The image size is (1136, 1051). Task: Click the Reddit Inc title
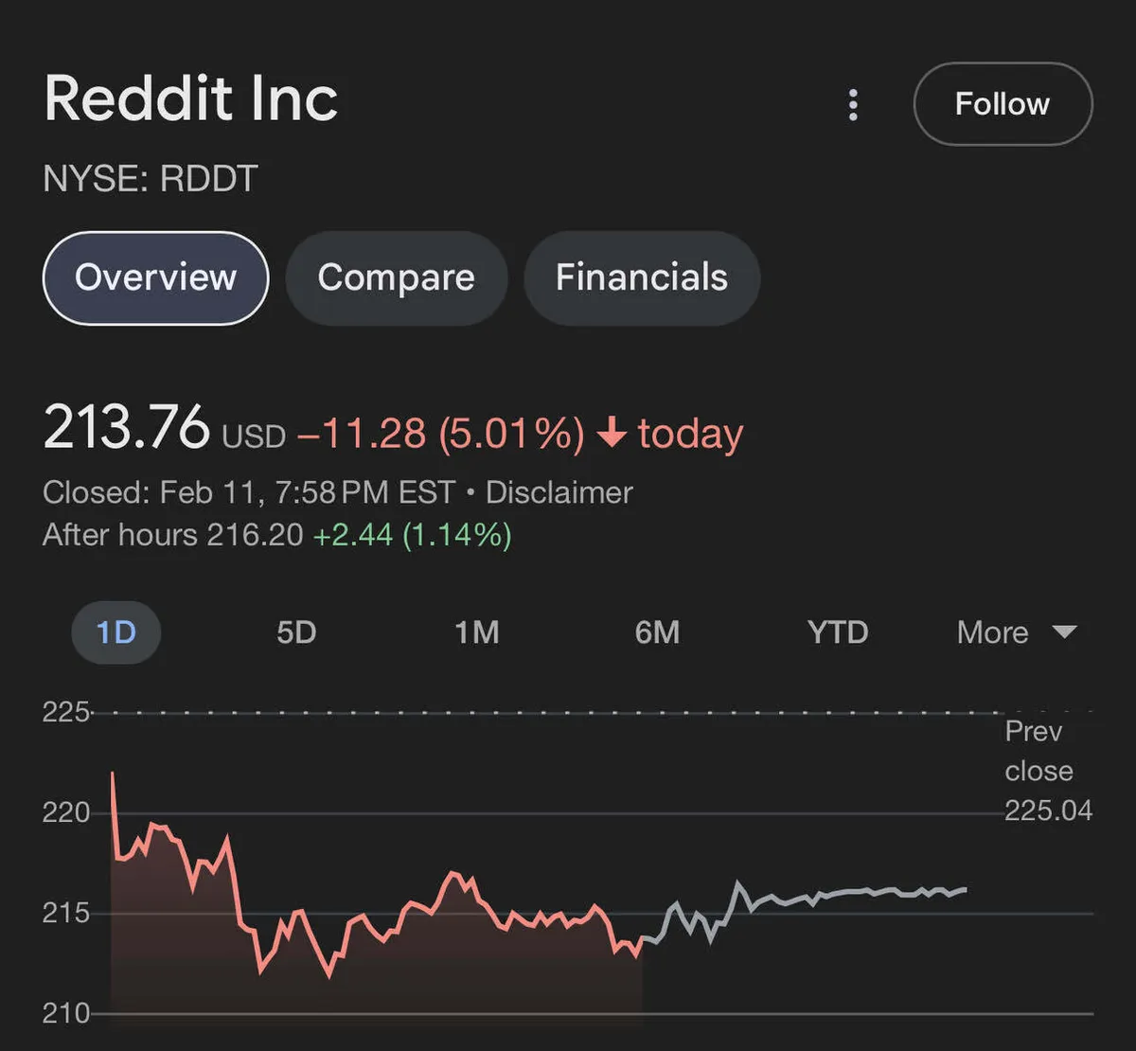pyautogui.click(x=191, y=98)
